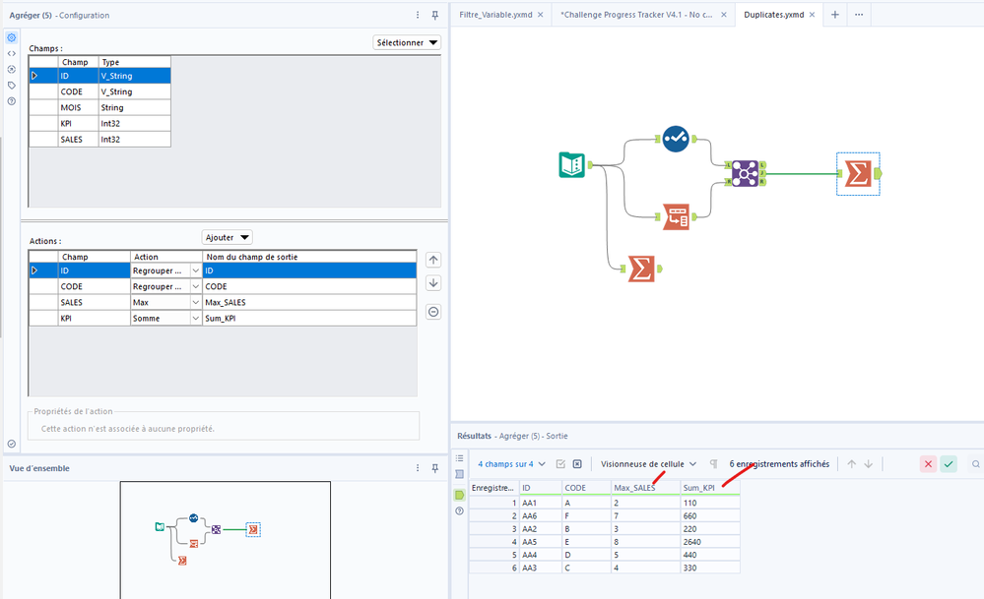984x599 pixels.
Task: Open action dropdown for CODE row
Action: point(195,286)
